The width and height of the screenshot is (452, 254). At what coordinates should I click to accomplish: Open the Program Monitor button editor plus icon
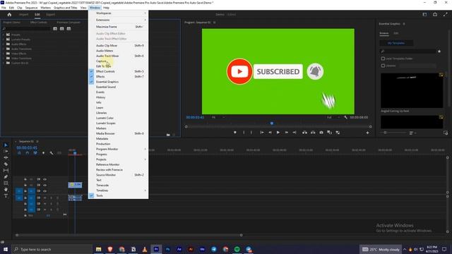pos(367,133)
